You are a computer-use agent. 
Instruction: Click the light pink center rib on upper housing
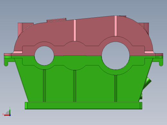(x=75, y=30)
